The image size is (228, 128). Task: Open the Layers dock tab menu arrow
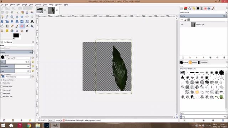tap(227, 9)
